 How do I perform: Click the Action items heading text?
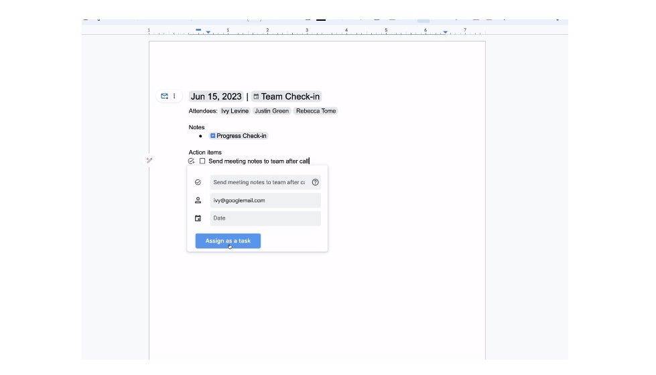click(x=205, y=152)
